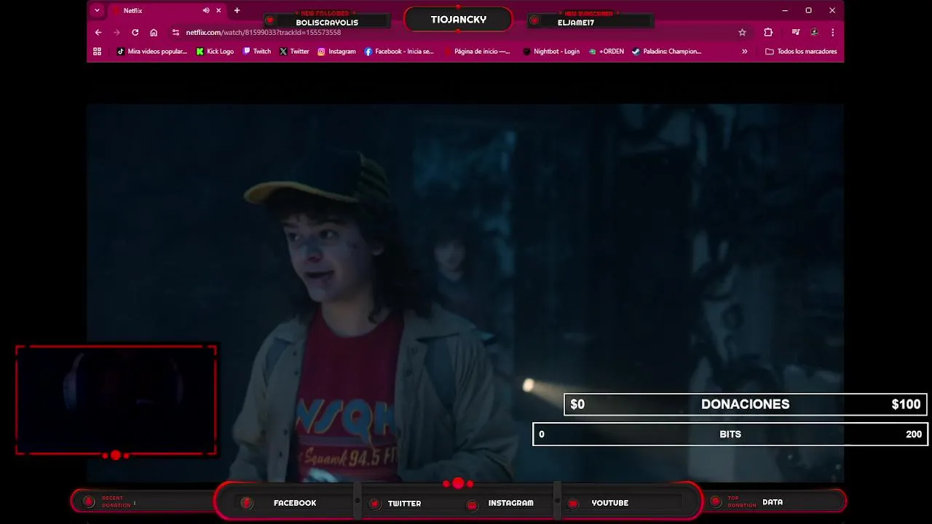Image resolution: width=932 pixels, height=524 pixels.
Task: Mute the Netflix tab audio icon
Action: pos(206,11)
